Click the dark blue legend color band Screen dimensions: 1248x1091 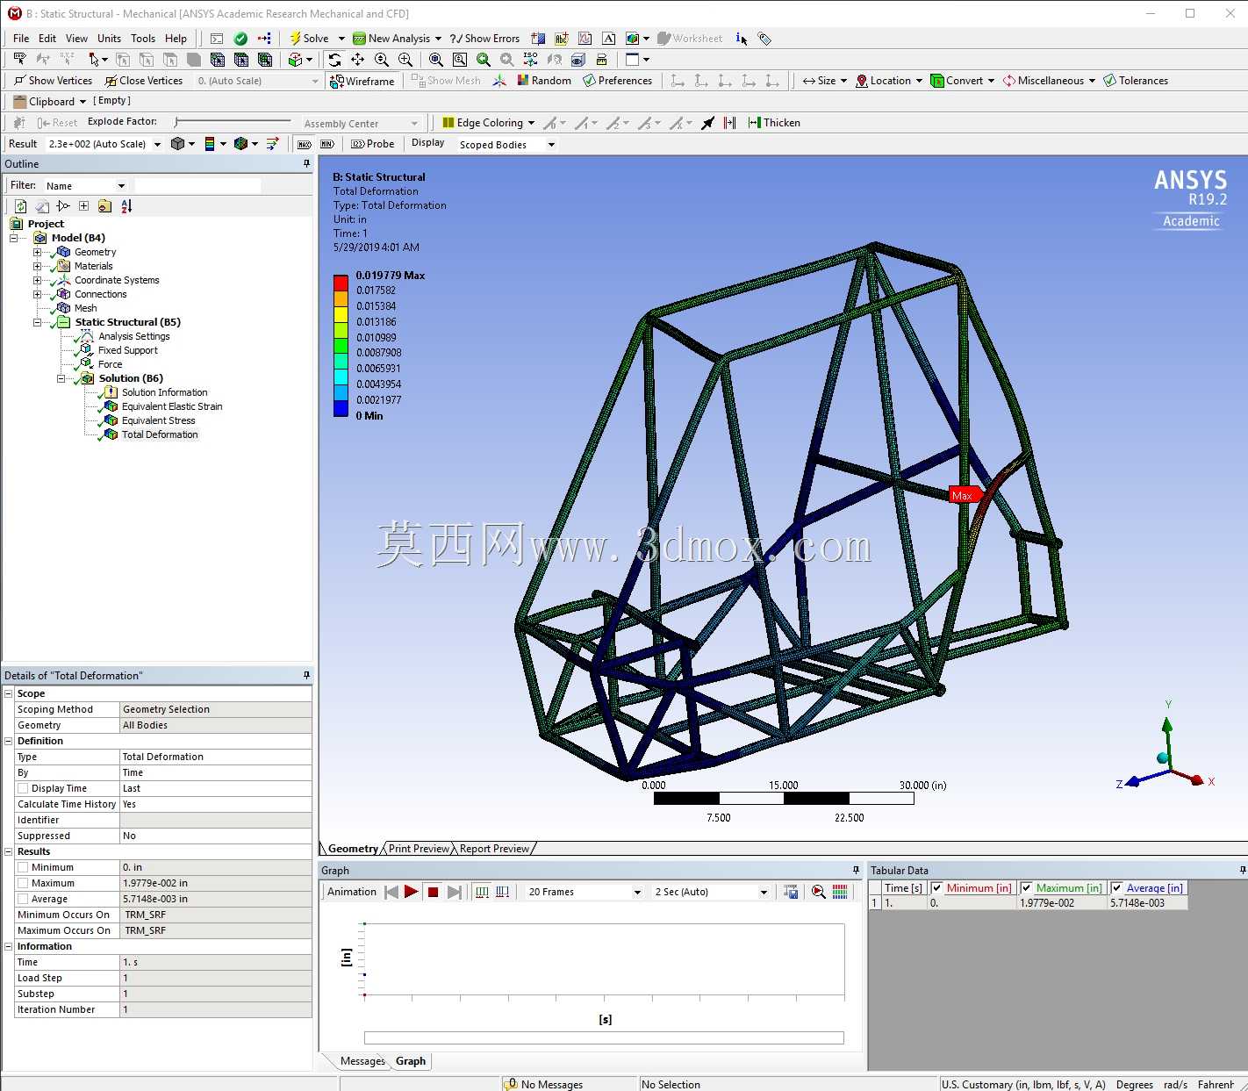(x=341, y=408)
